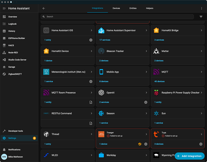207x162 pixels.
Task: Expand the Tuya integration chevron
Action: (201, 134)
